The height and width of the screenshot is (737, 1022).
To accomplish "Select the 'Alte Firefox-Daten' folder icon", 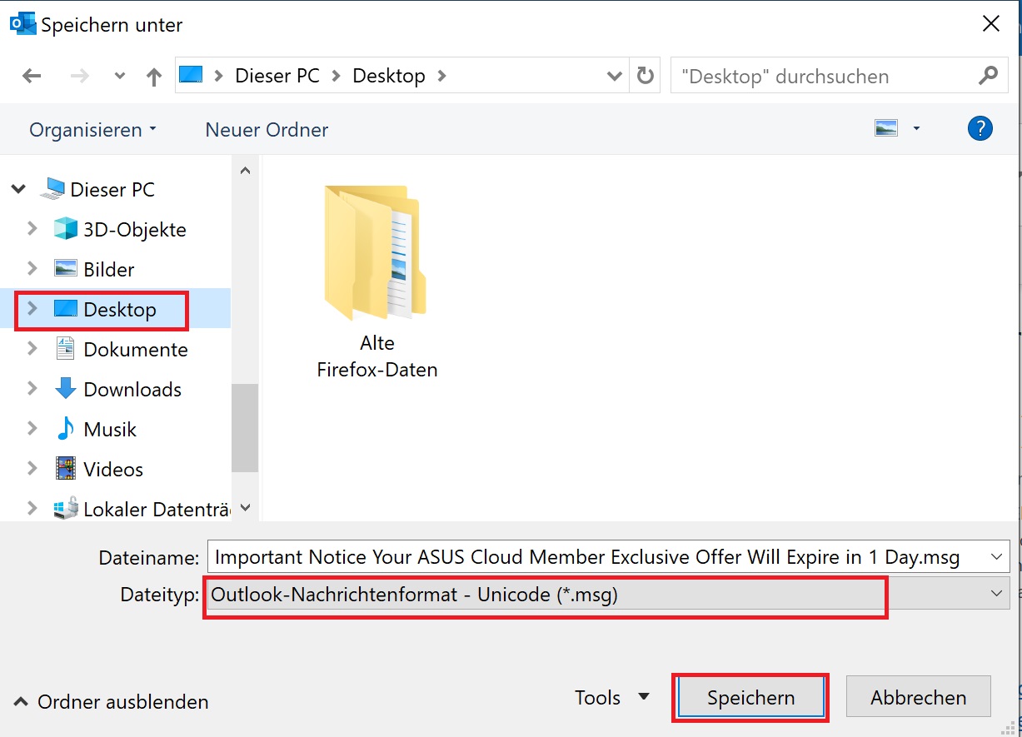I will tap(375, 252).
